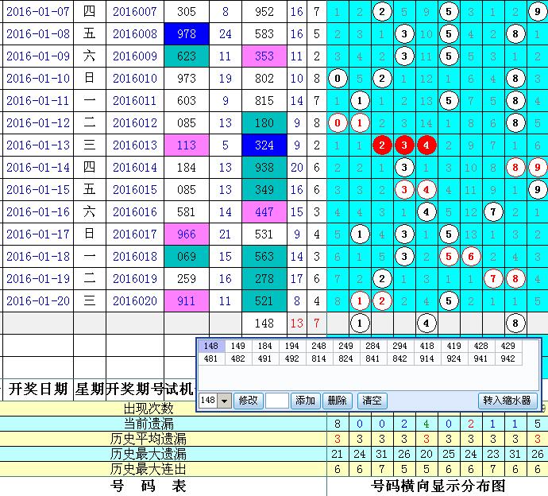The width and height of the screenshot is (548, 496).
Task: Select 149 in the popup number list
Action: click(238, 346)
